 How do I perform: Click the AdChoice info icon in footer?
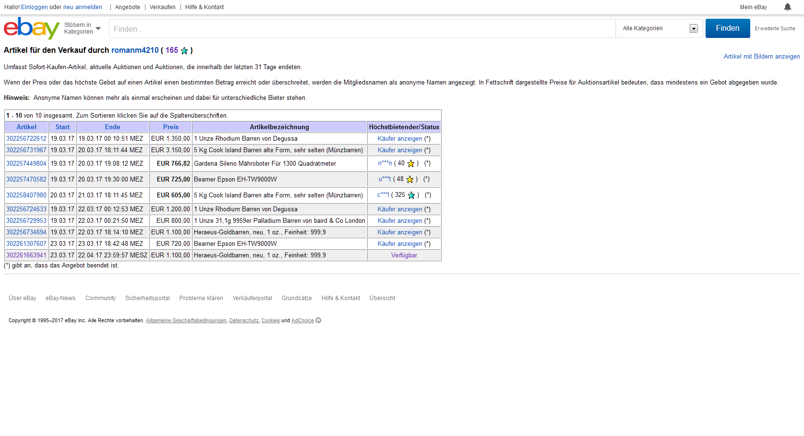[318, 320]
